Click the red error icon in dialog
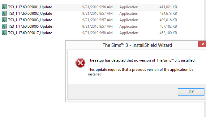This screenshot has width=206, height=117. [80, 63]
